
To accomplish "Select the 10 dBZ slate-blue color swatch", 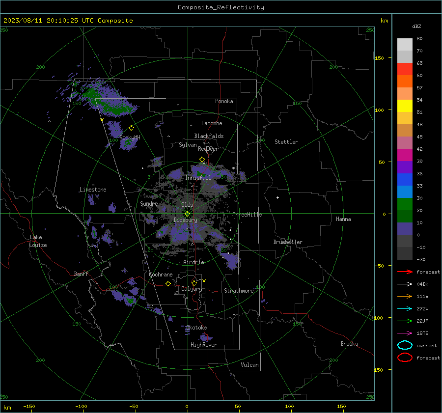I will click(x=405, y=229).
